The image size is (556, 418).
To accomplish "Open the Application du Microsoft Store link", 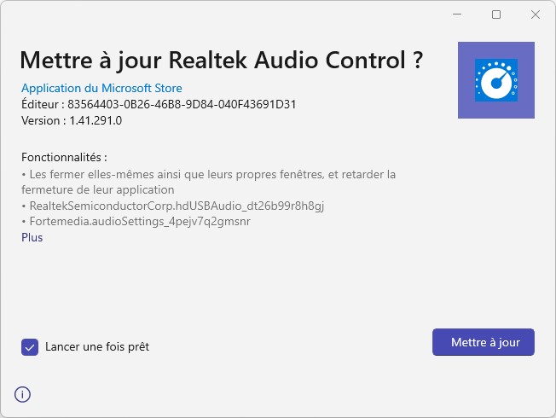I will pyautogui.click(x=101, y=88).
